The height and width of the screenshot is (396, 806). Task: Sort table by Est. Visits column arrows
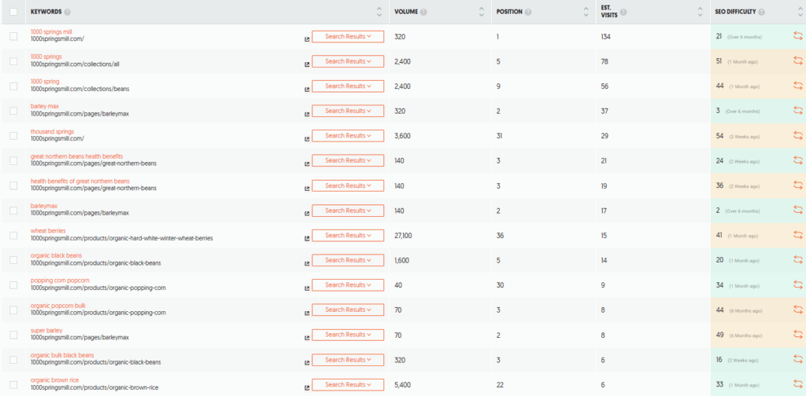pyautogui.click(x=700, y=11)
